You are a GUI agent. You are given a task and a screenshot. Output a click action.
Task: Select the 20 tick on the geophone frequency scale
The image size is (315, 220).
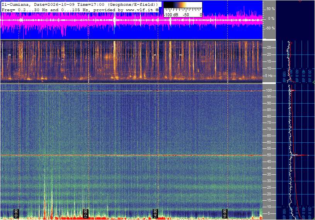pyautogui.click(x=269, y=55)
